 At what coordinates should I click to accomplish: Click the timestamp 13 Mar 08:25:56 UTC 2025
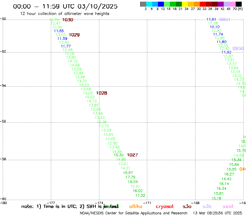click(x=217, y=213)
